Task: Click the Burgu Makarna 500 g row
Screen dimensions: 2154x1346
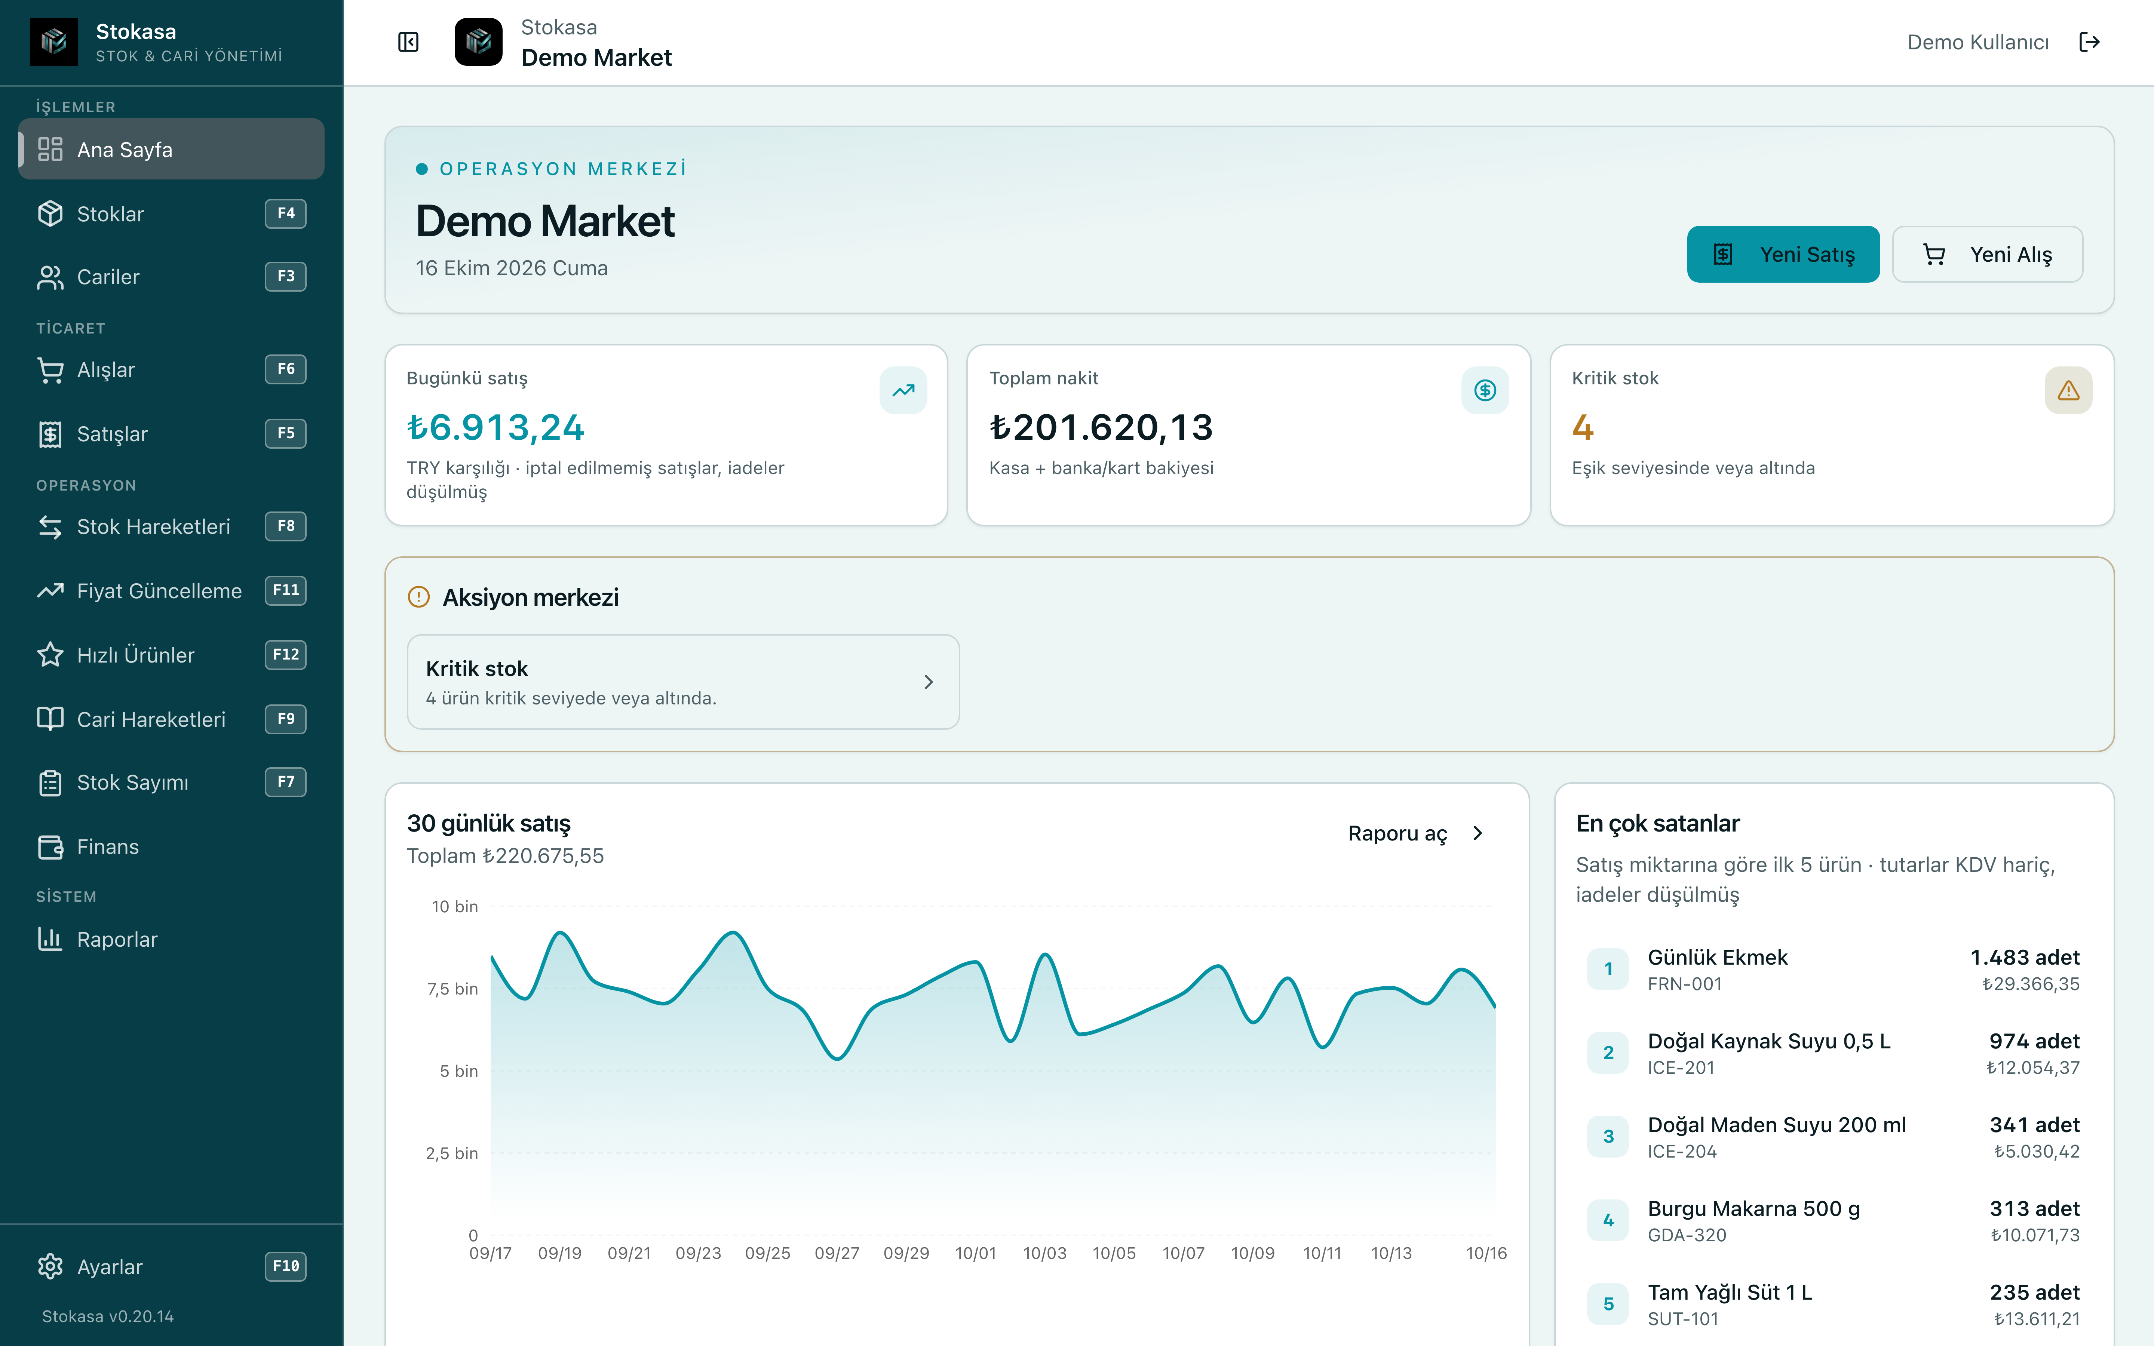Action: (x=1833, y=1220)
